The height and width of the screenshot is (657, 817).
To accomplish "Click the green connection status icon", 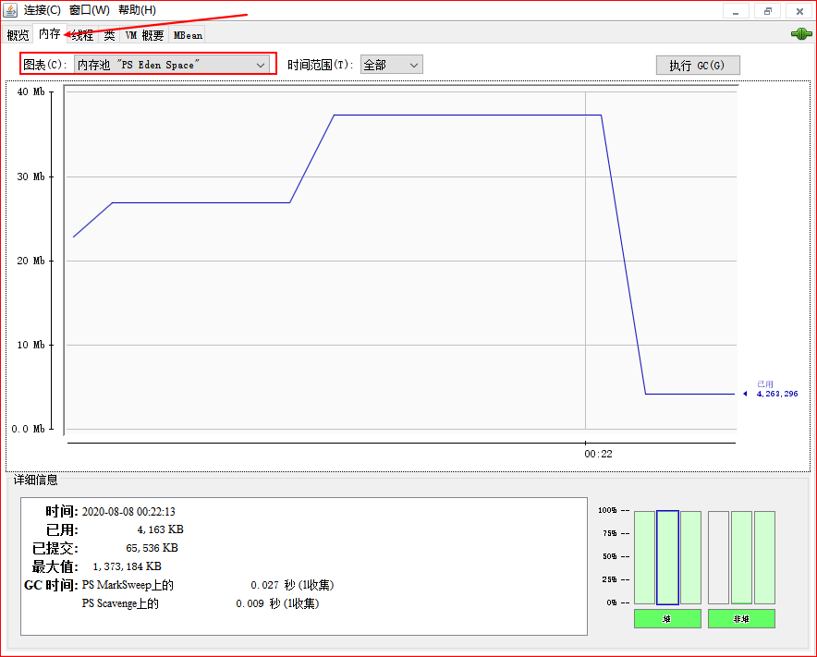I will click(x=801, y=34).
